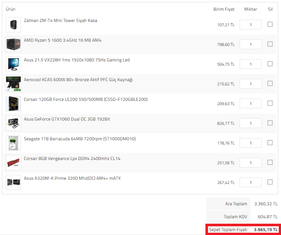Image resolution: width=281 pixels, height=235 pixels.
Task: Open the AMD Ryzen 5 1600 product thumbnail
Action: (13, 45)
